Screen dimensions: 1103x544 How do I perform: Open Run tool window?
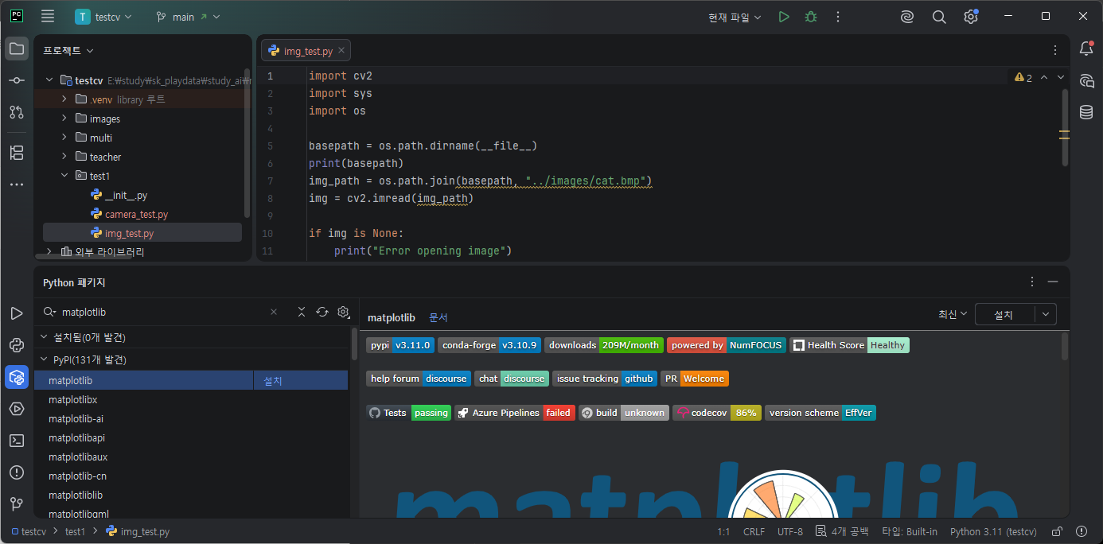click(x=16, y=314)
